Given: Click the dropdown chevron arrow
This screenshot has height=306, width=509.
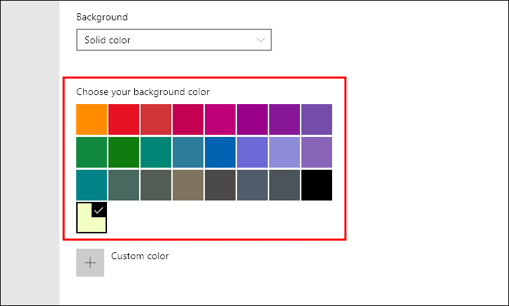Looking at the screenshot, I should pyautogui.click(x=261, y=40).
